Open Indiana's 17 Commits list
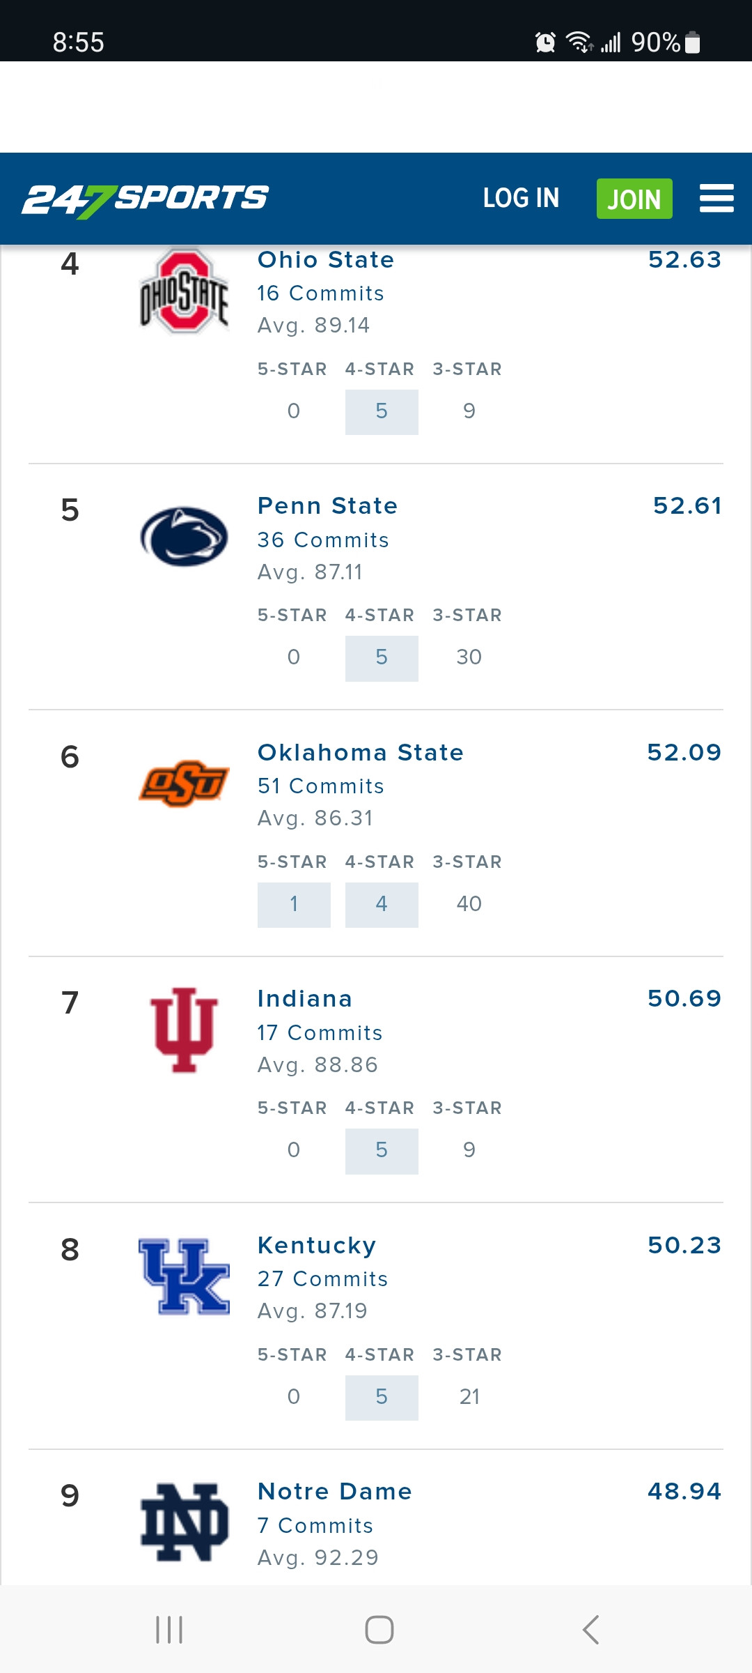Image resolution: width=752 pixels, height=1673 pixels. coord(320,1033)
